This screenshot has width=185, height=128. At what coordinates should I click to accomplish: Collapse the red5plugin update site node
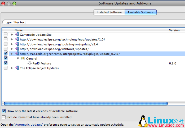[12, 54]
